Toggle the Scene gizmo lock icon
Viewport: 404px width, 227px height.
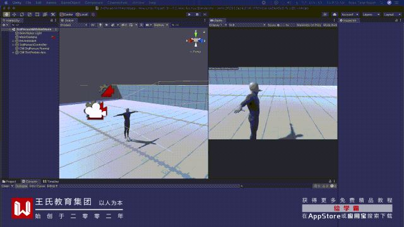coord(204,32)
